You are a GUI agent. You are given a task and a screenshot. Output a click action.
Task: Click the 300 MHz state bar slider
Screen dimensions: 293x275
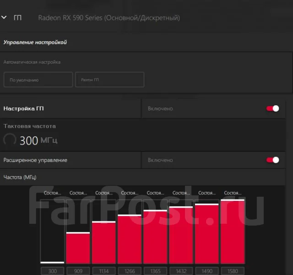coord(52,232)
